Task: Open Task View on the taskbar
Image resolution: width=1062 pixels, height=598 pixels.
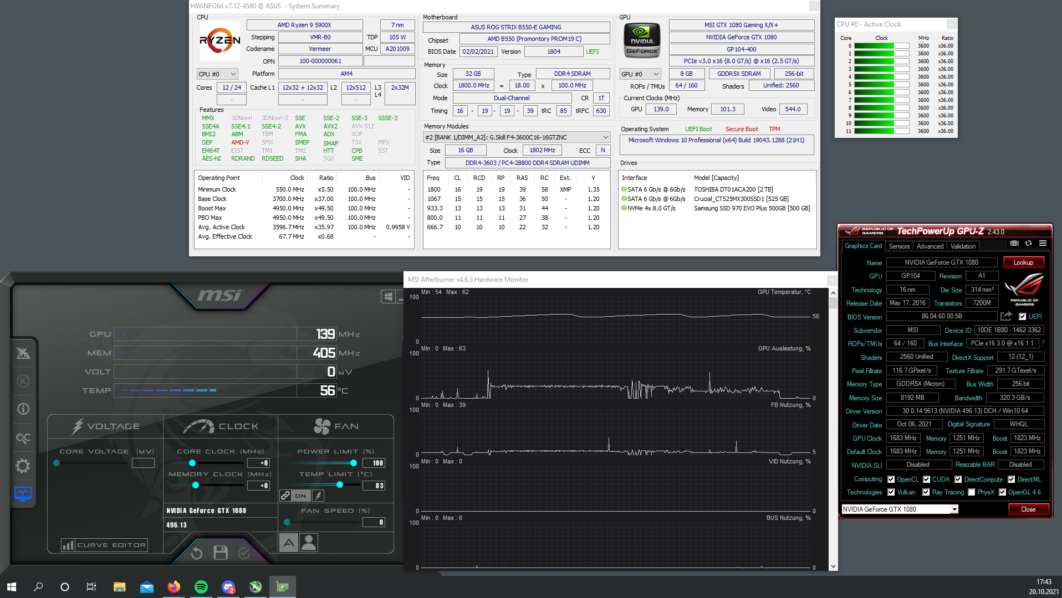Action: tap(91, 587)
